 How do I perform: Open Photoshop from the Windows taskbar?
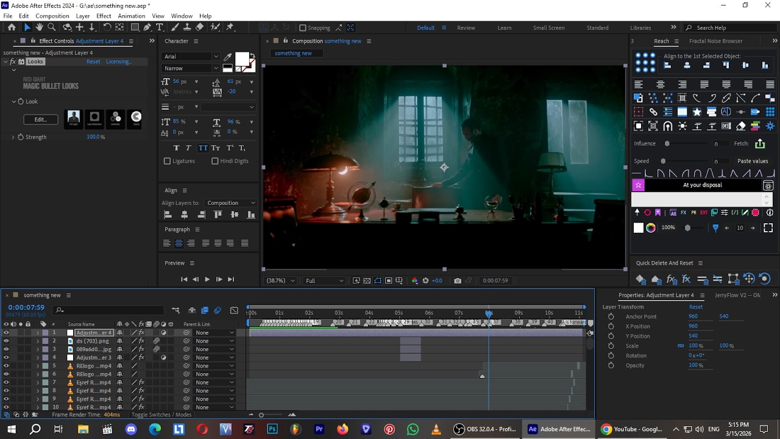[x=272, y=429]
